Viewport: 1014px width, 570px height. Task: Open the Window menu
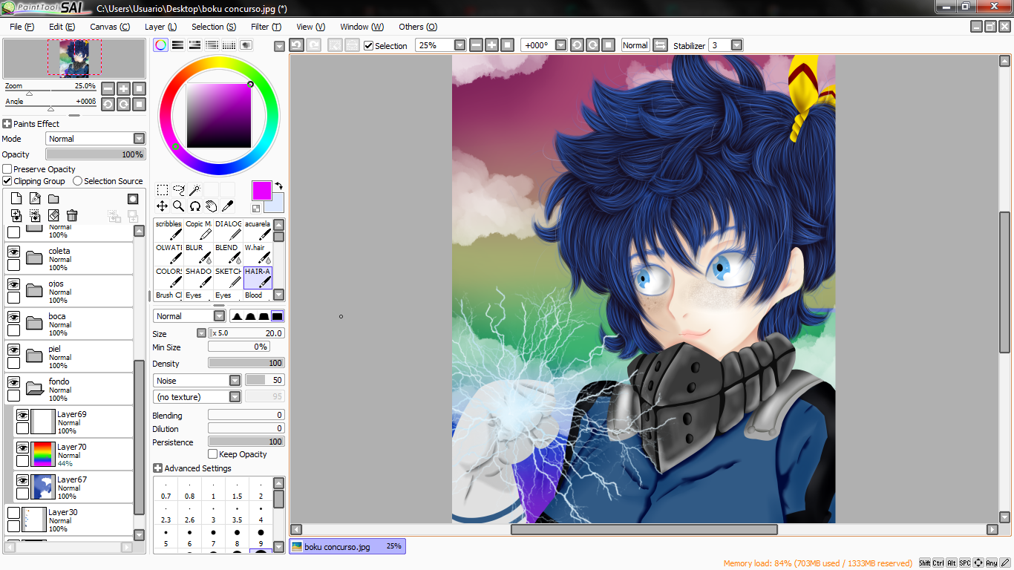point(362,27)
